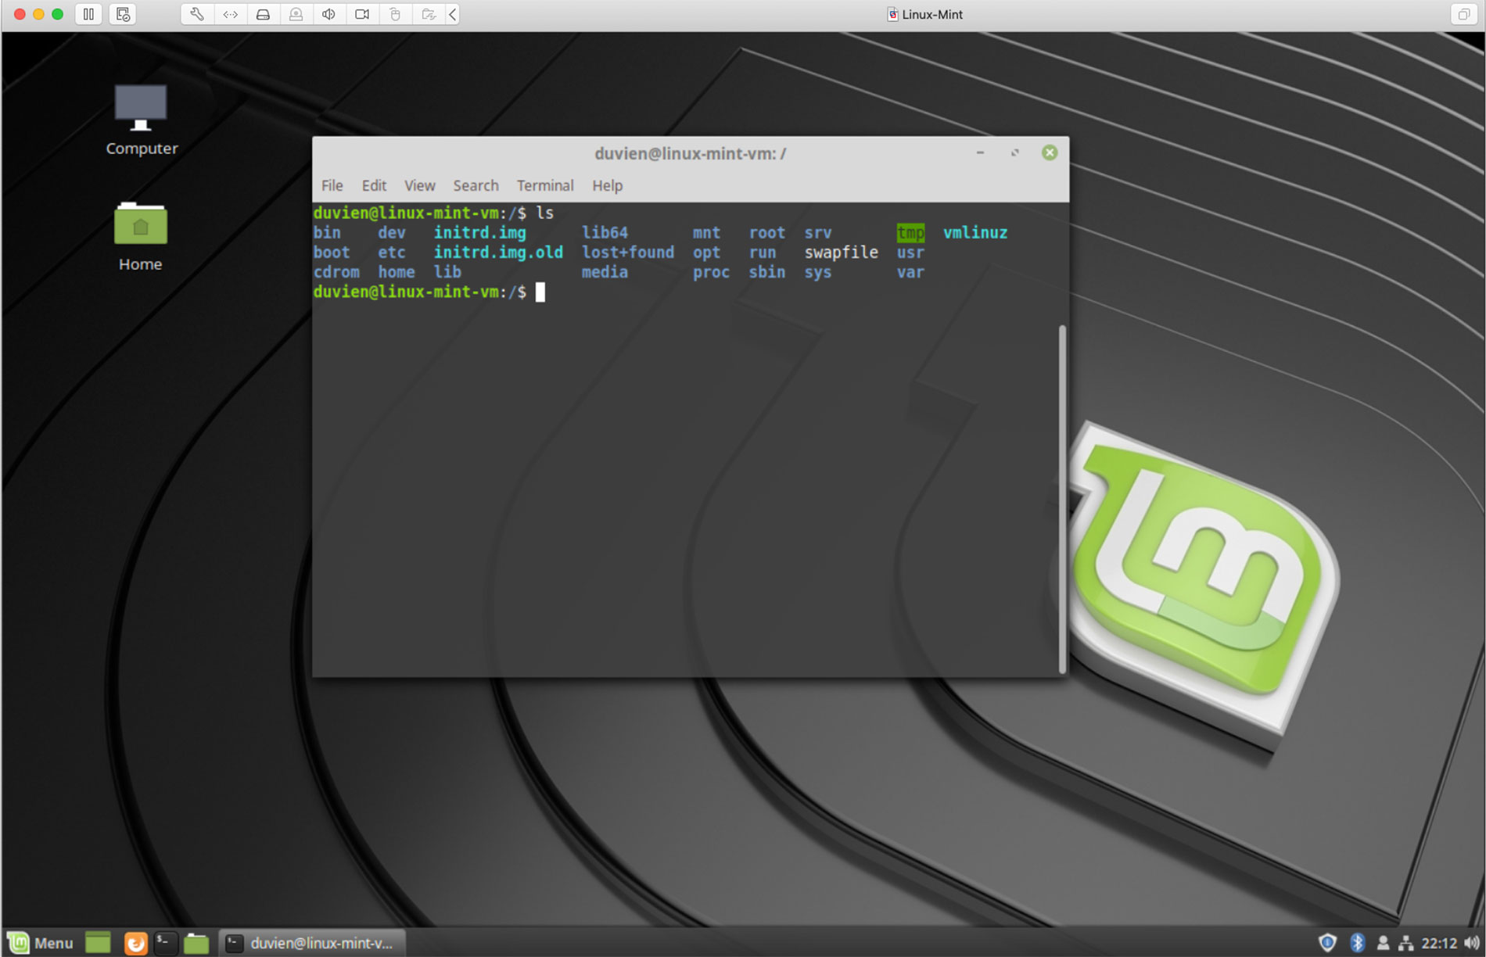Screen dimensions: 1486x957
Task: Open the Search menu in the terminal
Action: pyautogui.click(x=476, y=185)
